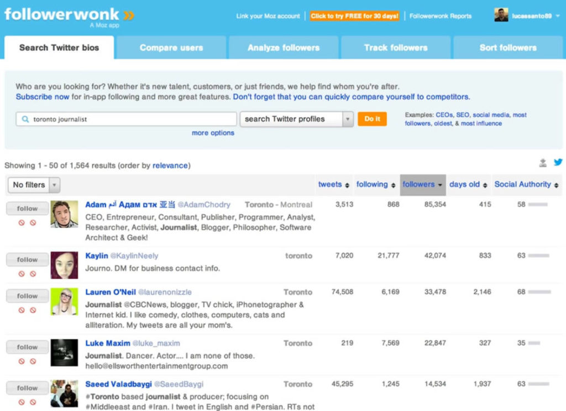Click first red block icon in Saeed Valadbaygi row

coord(22,402)
